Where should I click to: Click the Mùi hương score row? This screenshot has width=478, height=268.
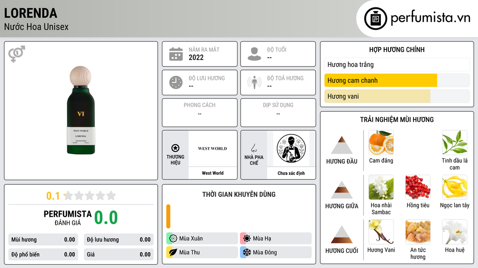43,240
